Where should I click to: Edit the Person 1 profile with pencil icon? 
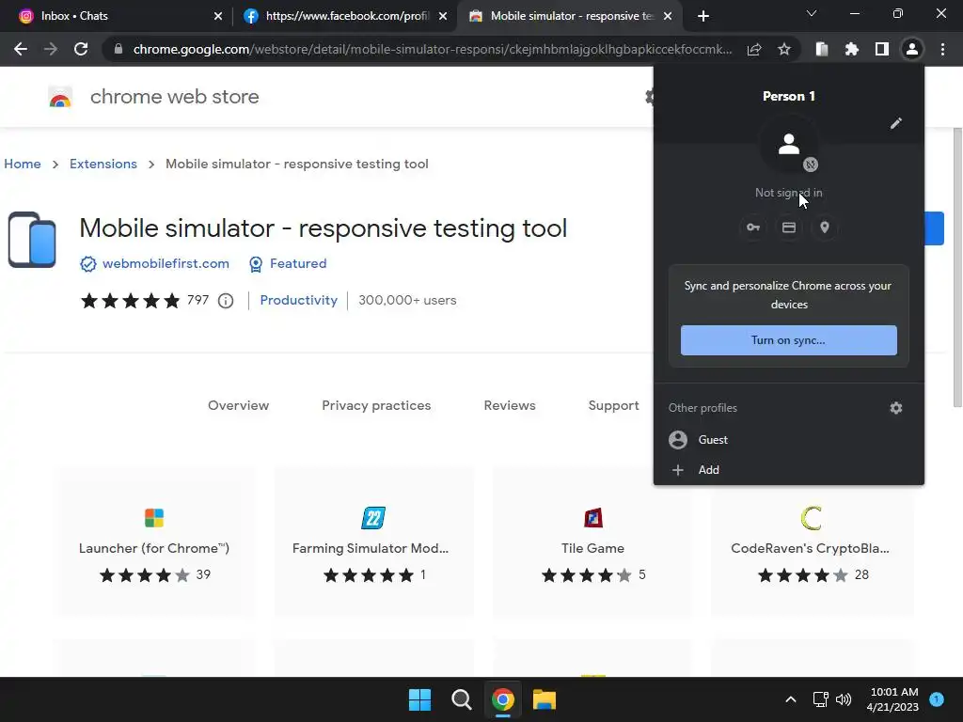click(896, 123)
